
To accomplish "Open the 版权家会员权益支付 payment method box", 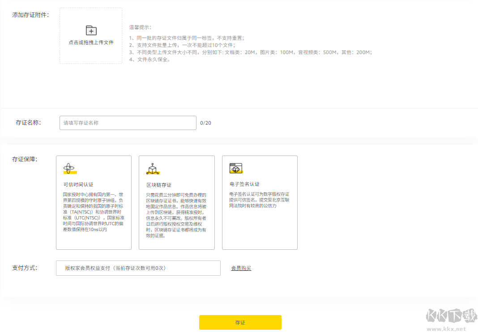I will click(x=138, y=268).
